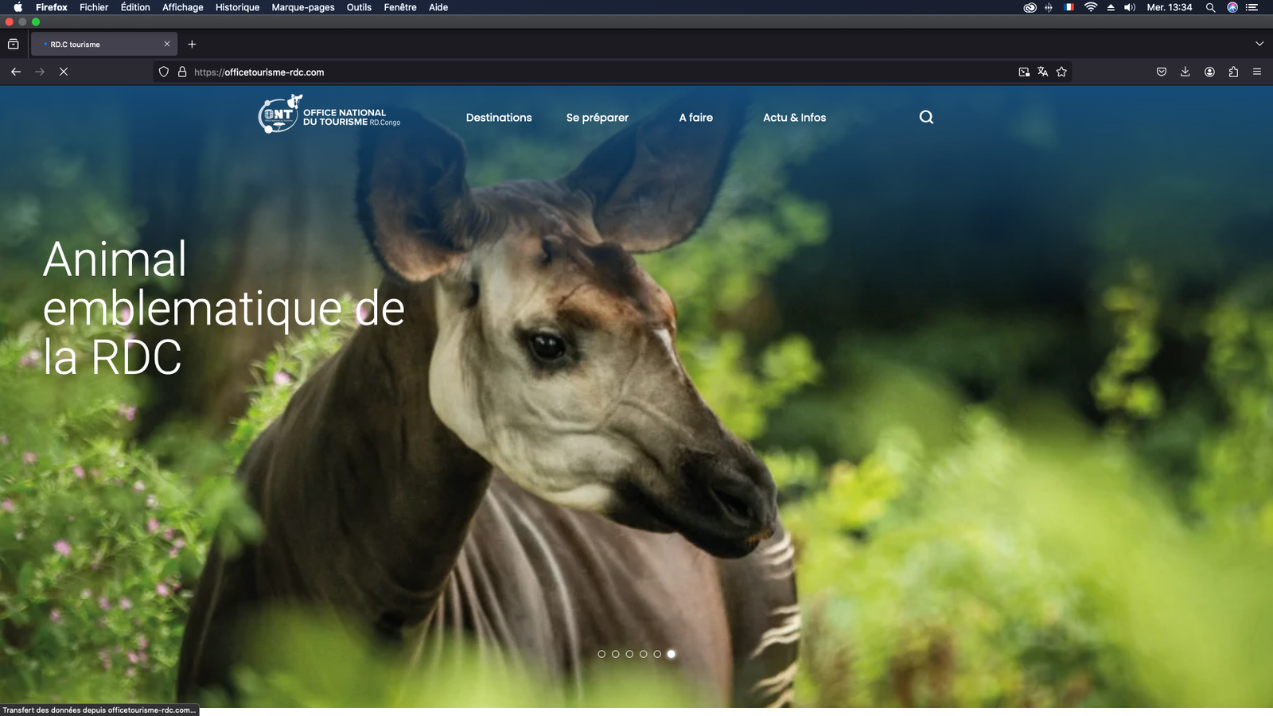Show the downloads panel

click(1185, 72)
